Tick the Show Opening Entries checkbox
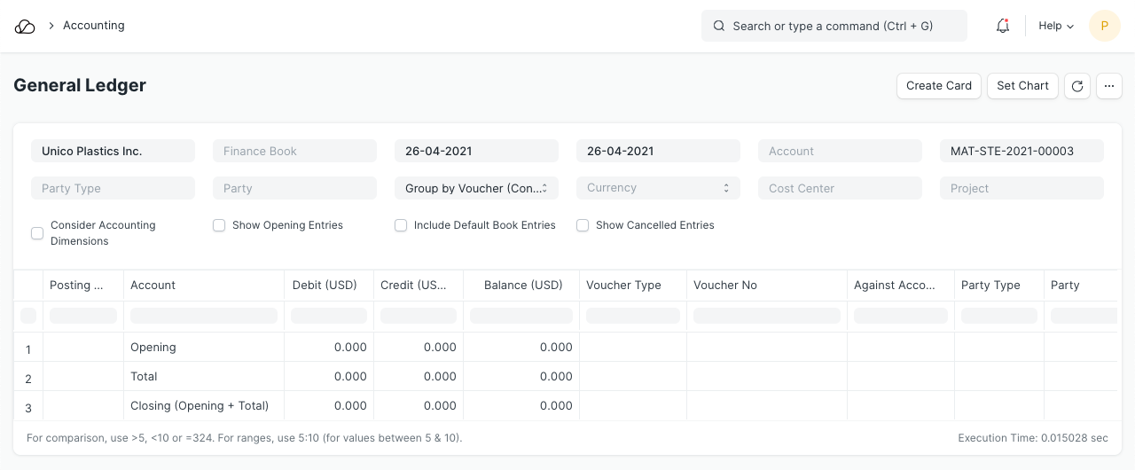1135x470 pixels. coord(219,225)
